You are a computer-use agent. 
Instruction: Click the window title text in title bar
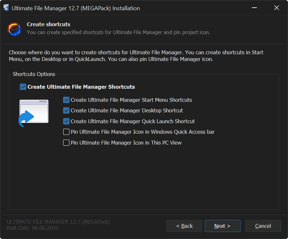click(76, 8)
